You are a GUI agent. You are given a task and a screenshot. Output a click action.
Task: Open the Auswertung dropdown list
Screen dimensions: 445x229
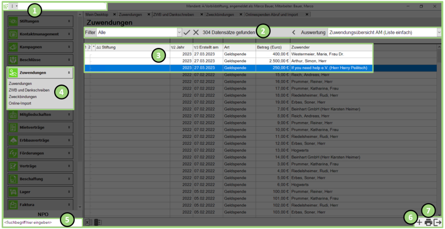coord(439,33)
